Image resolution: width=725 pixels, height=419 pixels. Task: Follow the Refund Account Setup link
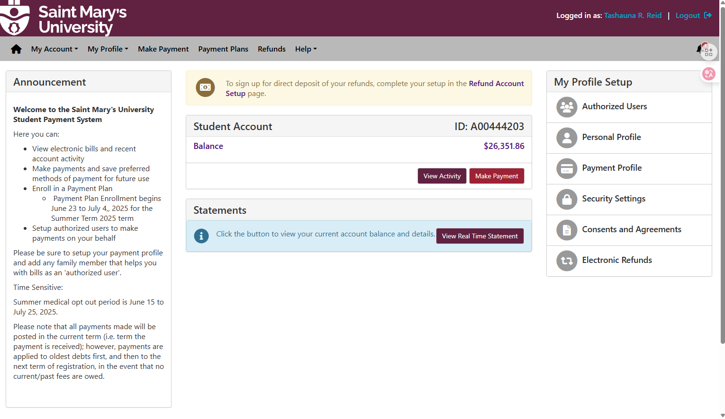pos(496,84)
